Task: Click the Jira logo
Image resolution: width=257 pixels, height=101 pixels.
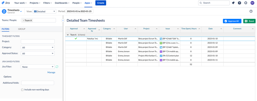Action: pyautogui.click(x=6, y=3)
